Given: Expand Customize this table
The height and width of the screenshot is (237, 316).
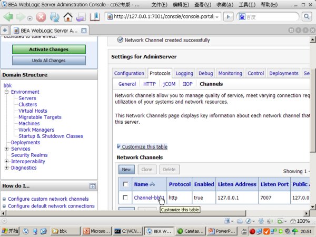Looking at the screenshot, I should 143,146.
